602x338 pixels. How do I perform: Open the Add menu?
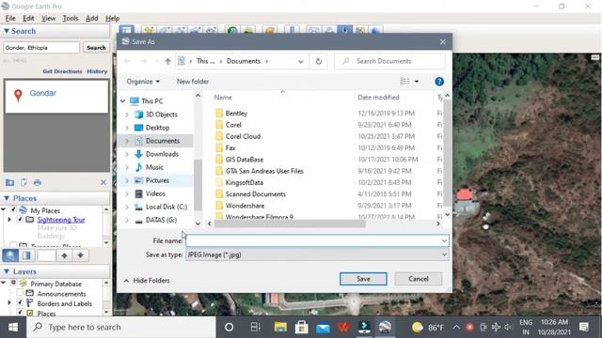click(x=92, y=18)
